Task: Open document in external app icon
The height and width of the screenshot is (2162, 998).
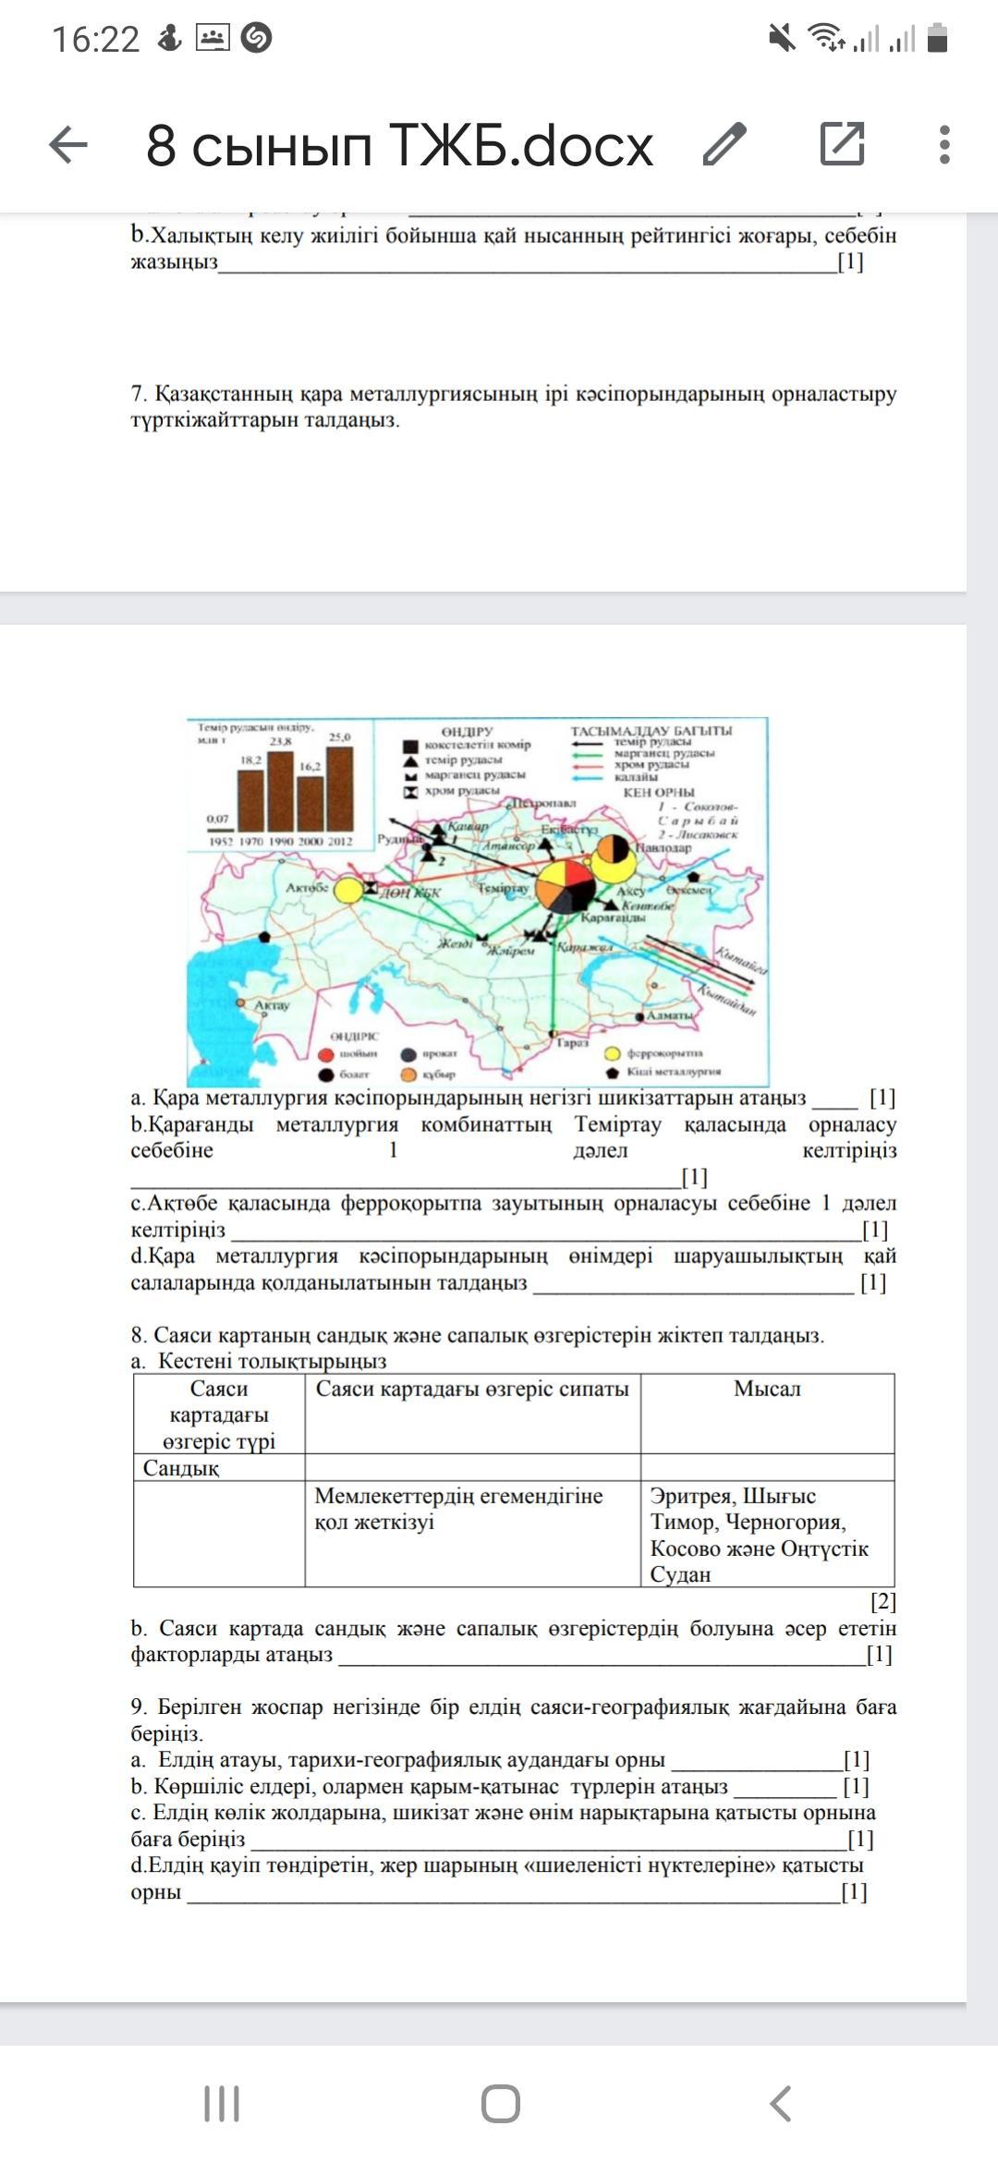Action: point(842,144)
